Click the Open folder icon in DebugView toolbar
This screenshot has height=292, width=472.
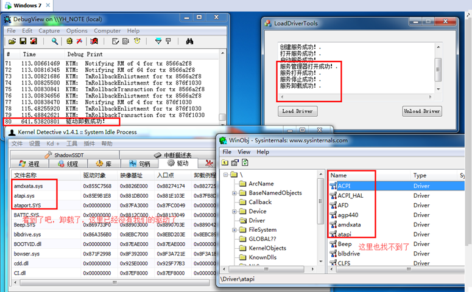click(12, 41)
